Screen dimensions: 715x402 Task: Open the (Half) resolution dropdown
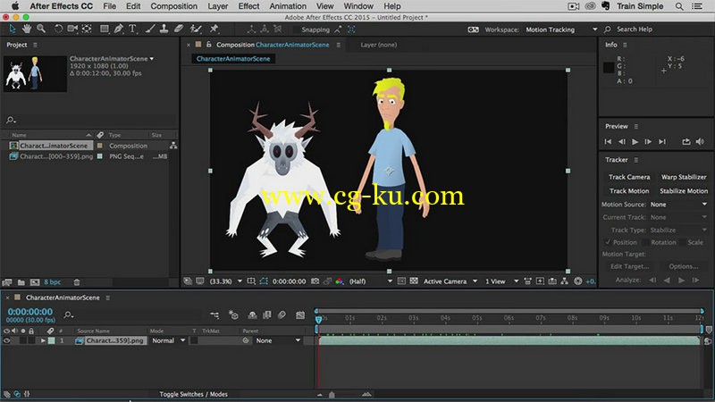point(370,281)
